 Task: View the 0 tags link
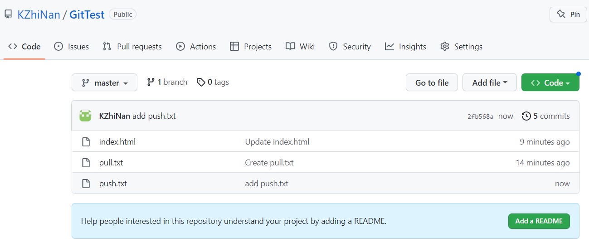213,82
